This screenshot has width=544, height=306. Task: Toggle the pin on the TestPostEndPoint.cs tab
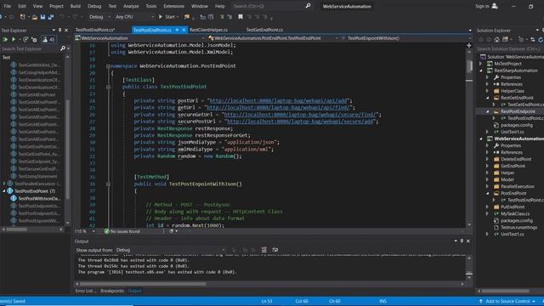coord(177,31)
